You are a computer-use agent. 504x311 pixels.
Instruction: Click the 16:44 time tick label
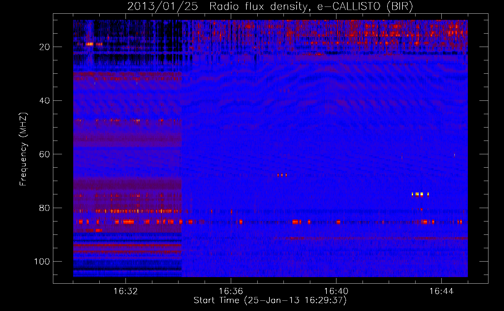441,291
